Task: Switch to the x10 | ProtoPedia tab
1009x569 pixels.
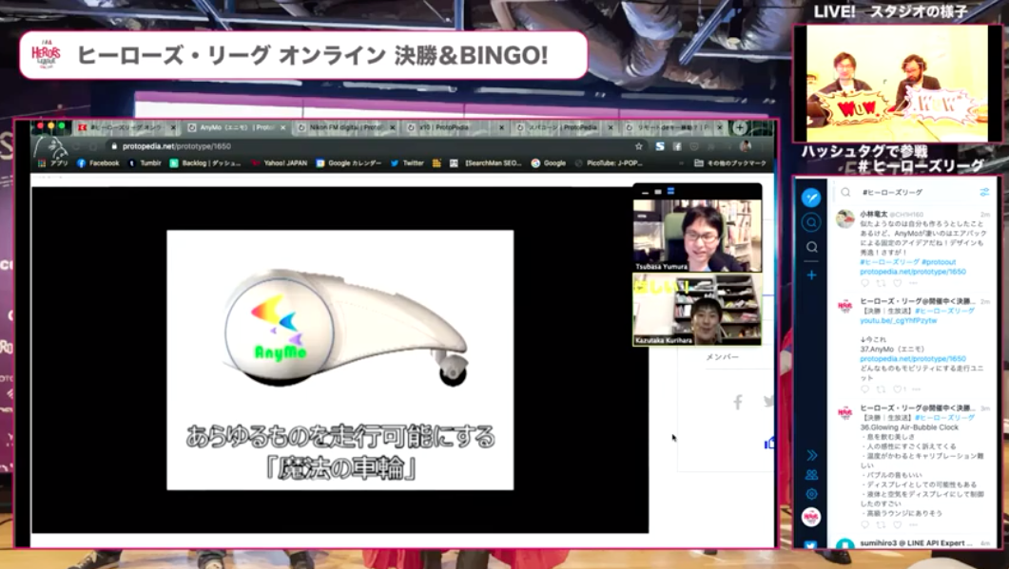Action: [x=456, y=127]
